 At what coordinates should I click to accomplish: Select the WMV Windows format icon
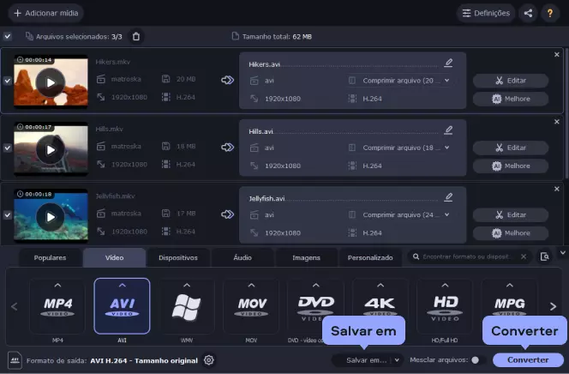coord(187,306)
